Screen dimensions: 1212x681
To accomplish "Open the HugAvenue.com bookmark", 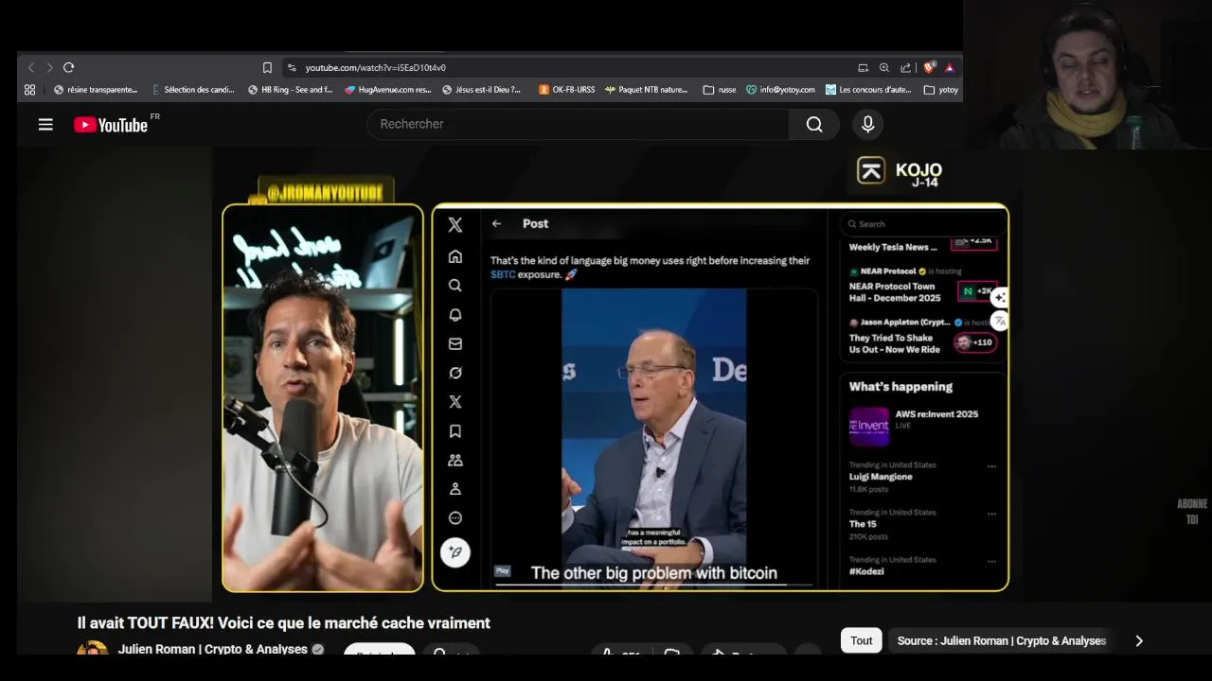I will [x=388, y=90].
